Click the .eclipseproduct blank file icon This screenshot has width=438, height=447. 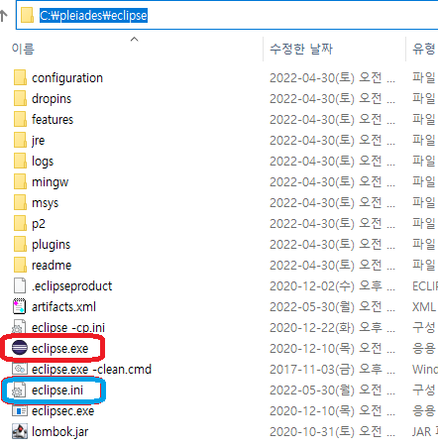coord(20,285)
